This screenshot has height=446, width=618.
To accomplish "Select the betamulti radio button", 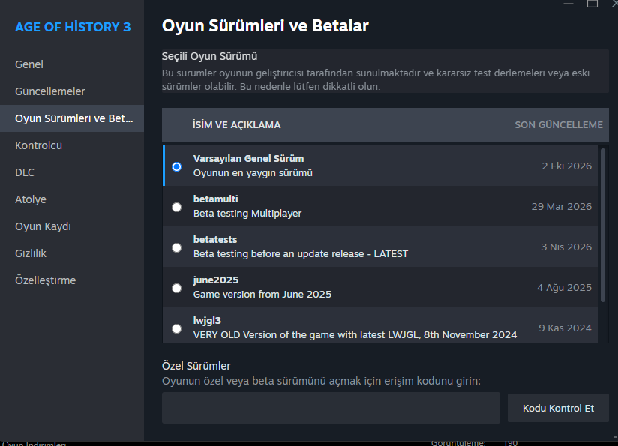I will [x=176, y=207].
